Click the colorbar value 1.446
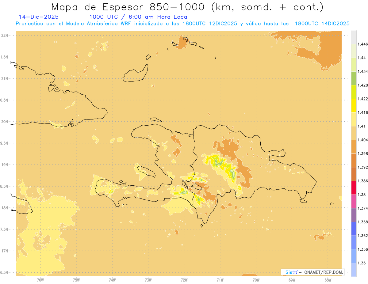 click(363, 44)
